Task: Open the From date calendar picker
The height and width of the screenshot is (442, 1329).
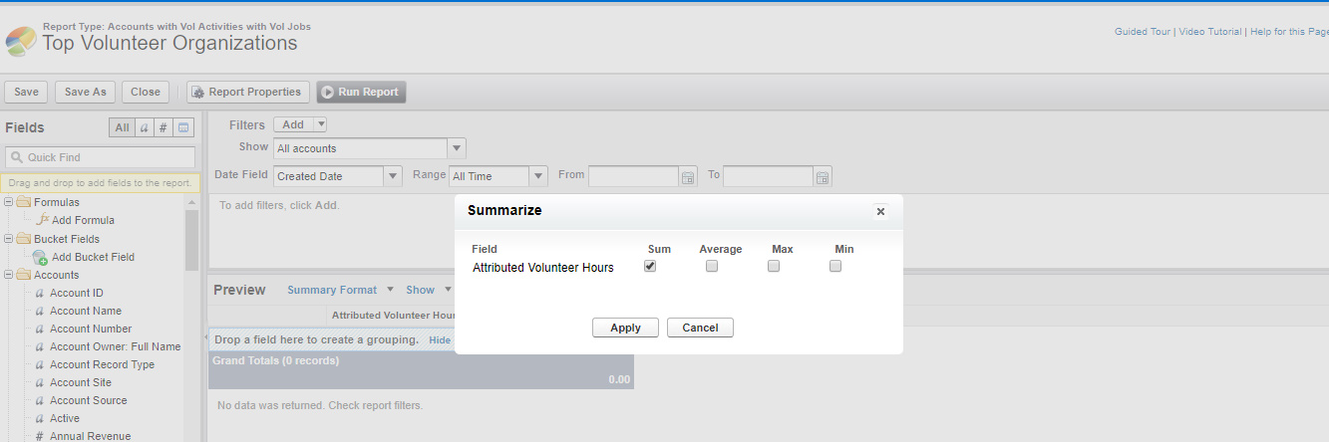Action: pyautogui.click(x=687, y=177)
